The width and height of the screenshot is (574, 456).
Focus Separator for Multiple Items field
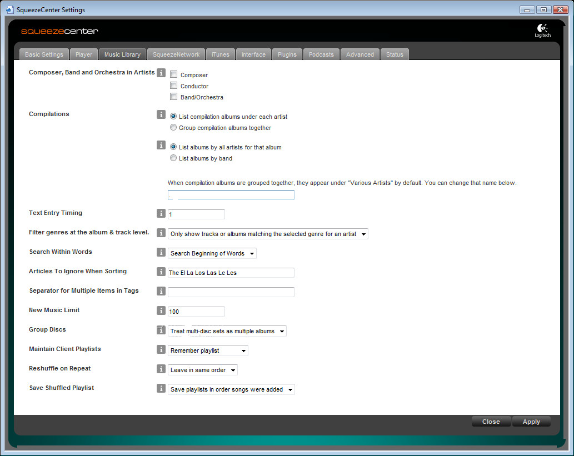(231, 292)
